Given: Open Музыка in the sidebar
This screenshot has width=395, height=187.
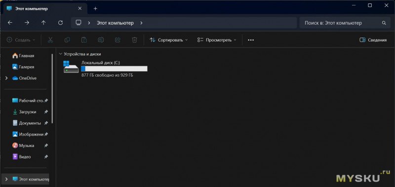Looking at the screenshot, I should (23, 145).
